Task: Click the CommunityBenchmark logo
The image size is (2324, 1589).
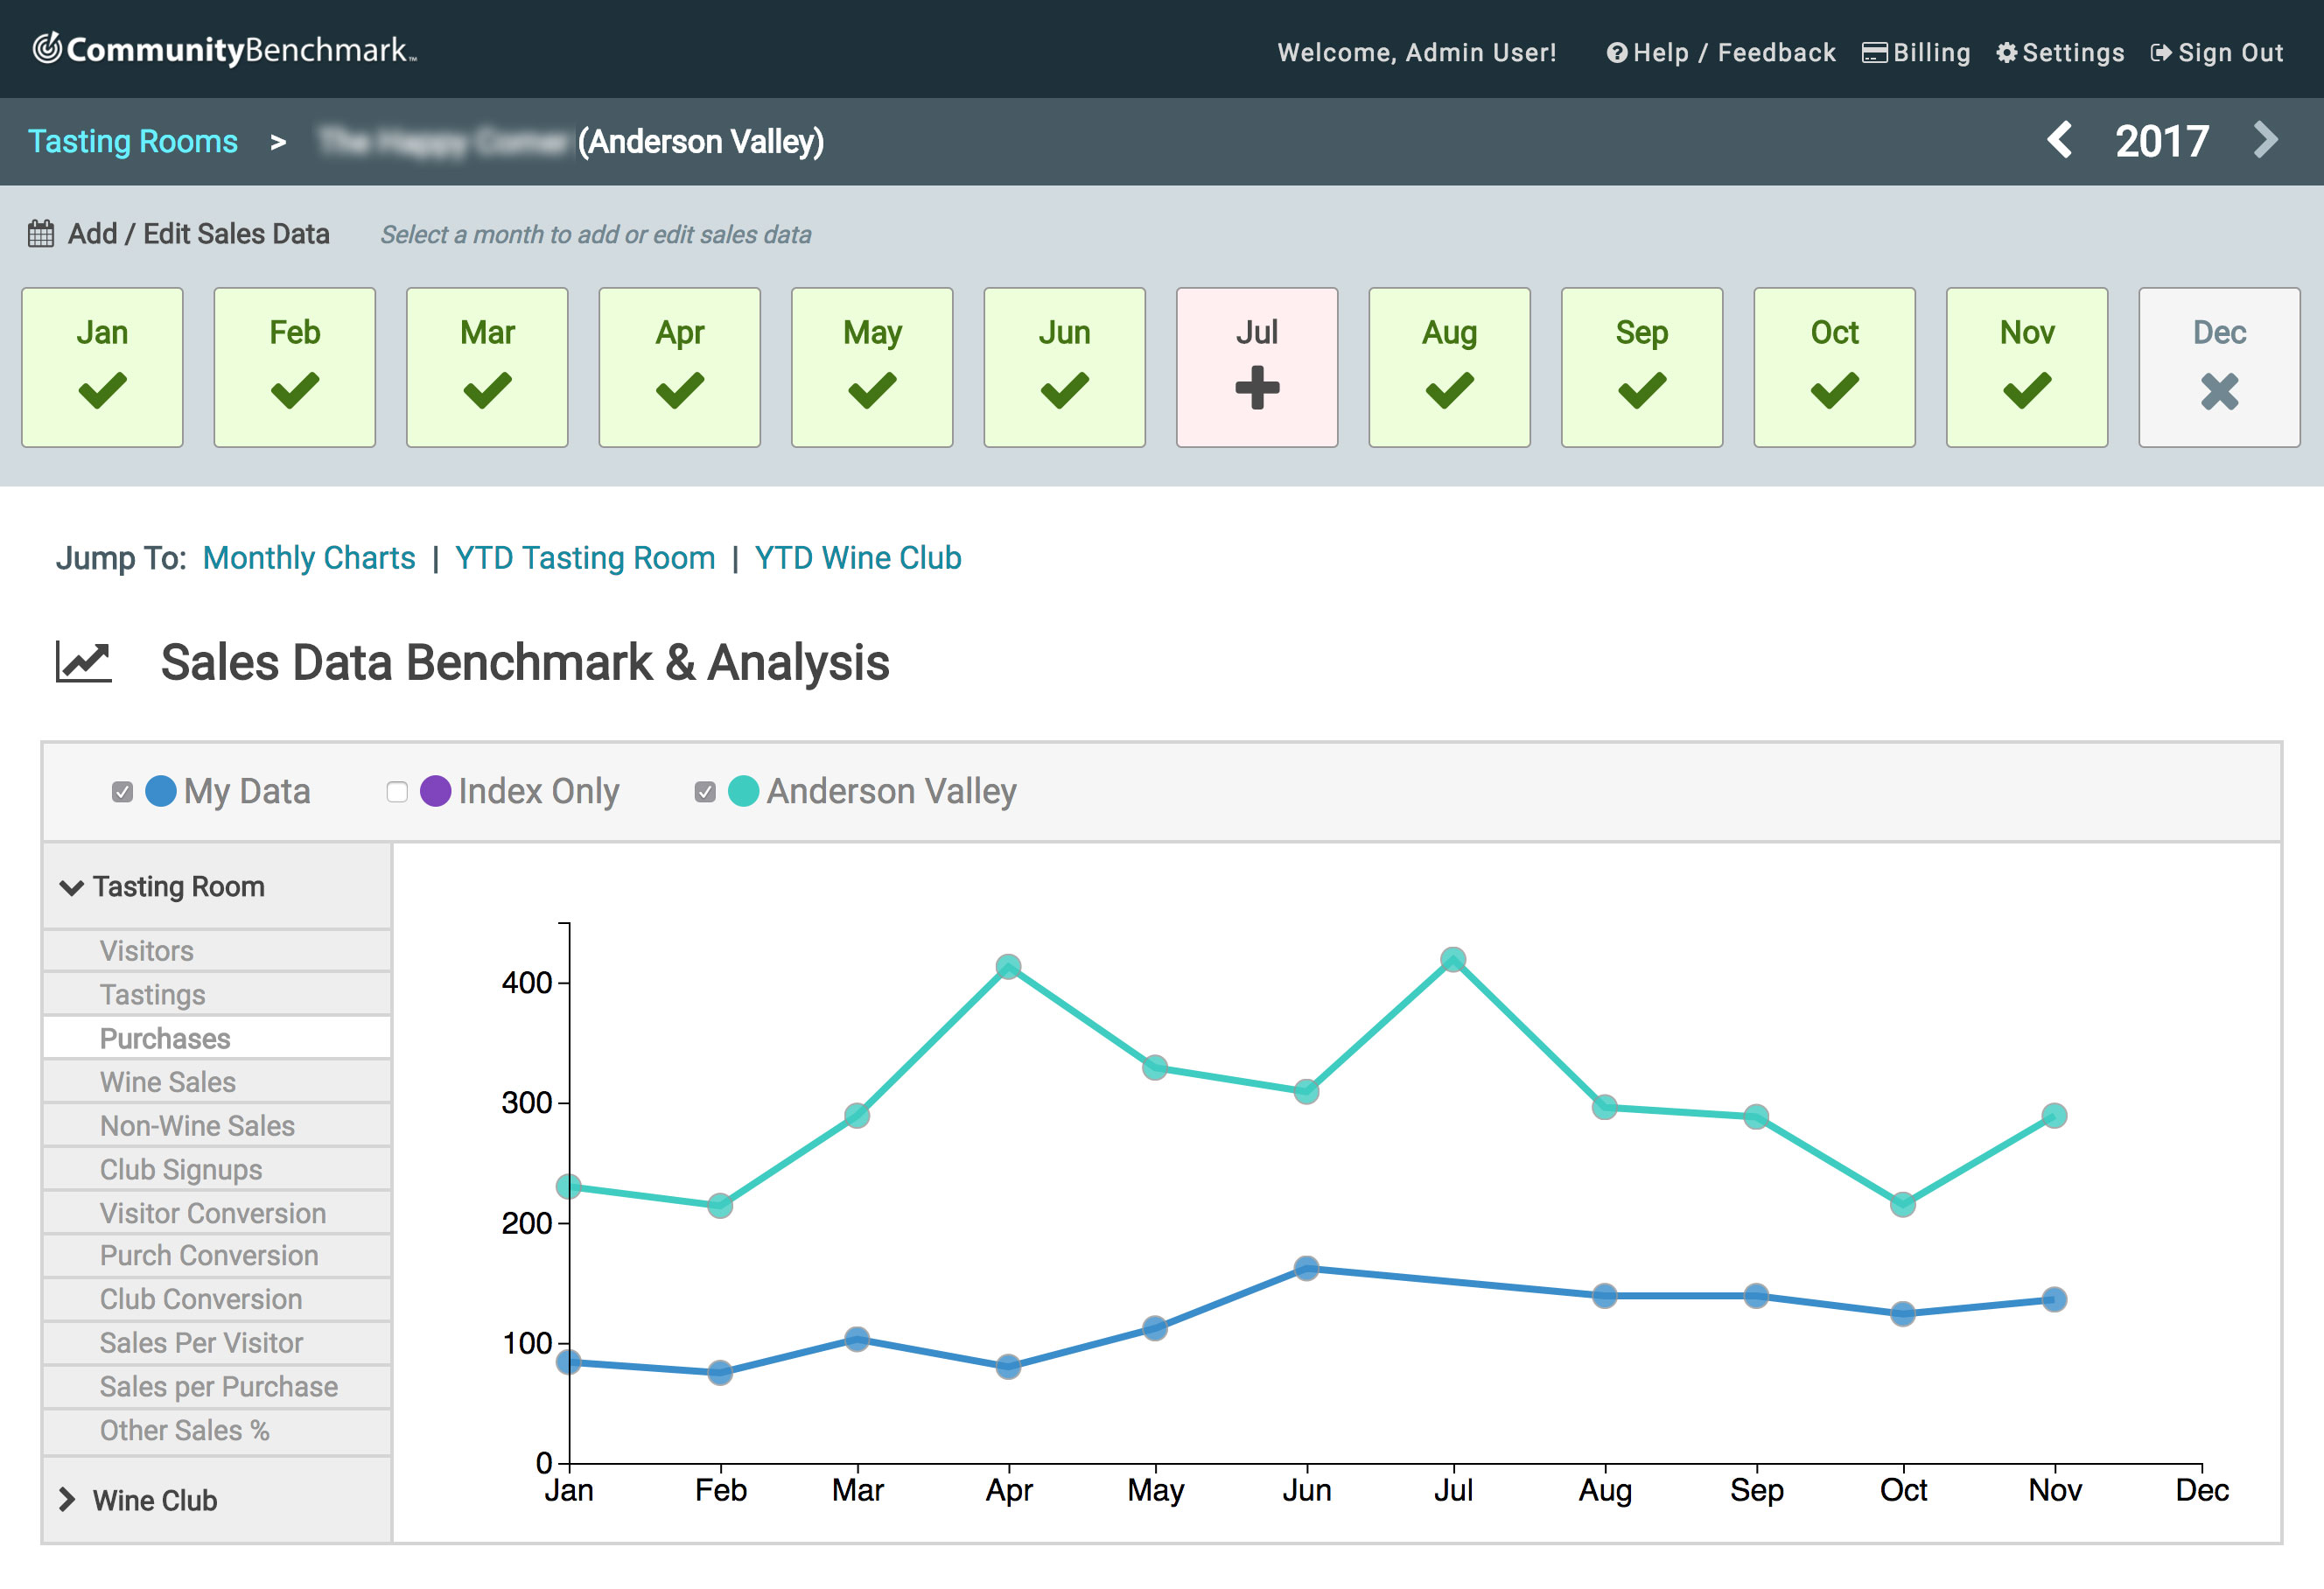Action: pos(225,49)
